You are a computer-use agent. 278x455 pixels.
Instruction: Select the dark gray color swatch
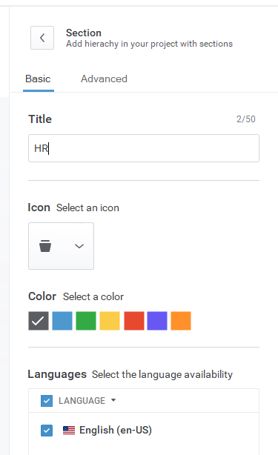[x=39, y=321]
